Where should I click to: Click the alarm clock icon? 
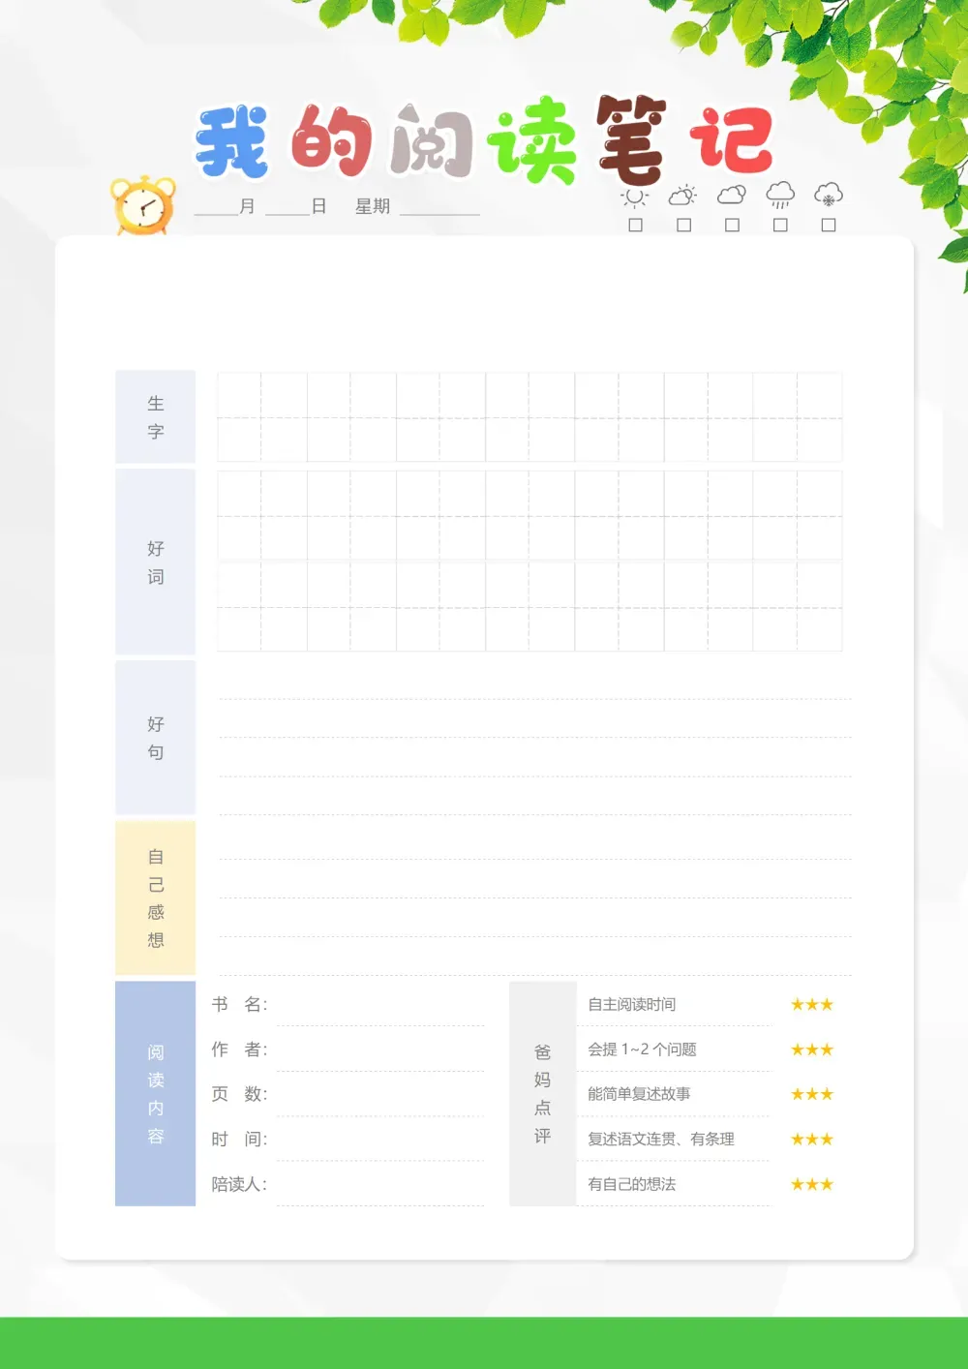143,206
